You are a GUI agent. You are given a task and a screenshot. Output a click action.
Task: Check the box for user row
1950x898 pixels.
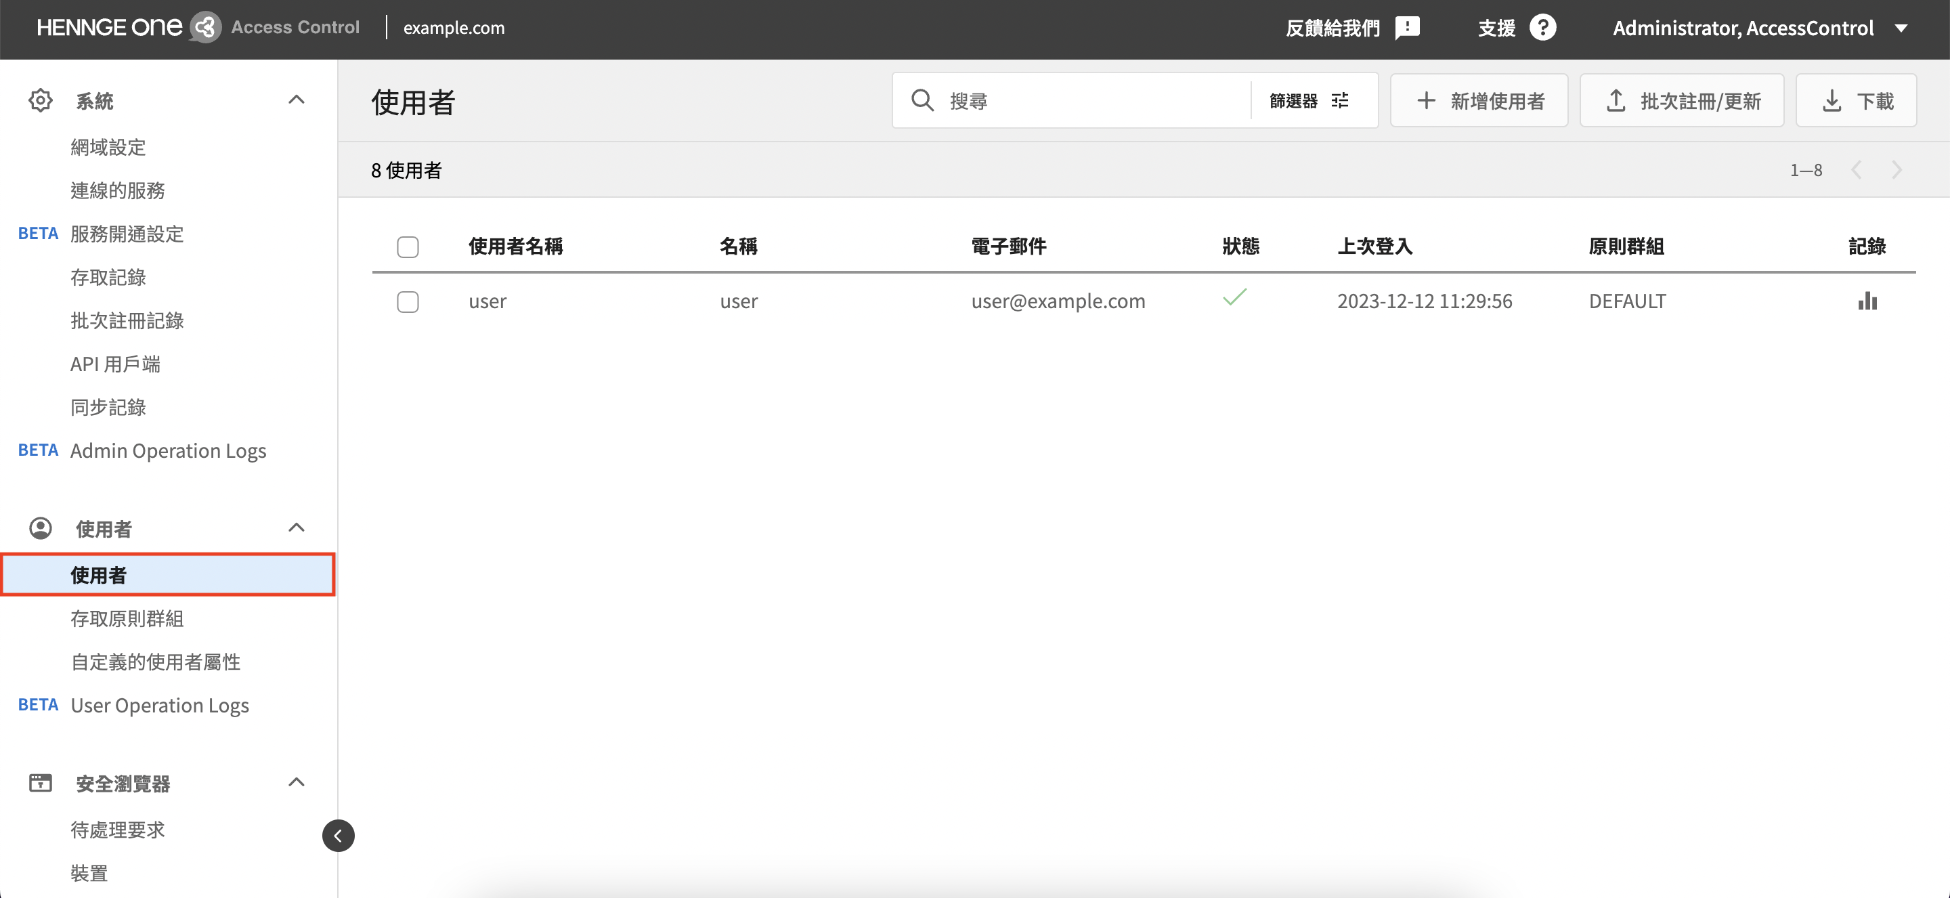tap(407, 301)
